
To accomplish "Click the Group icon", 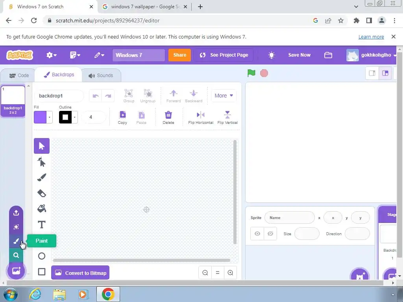I will [x=129, y=96].
